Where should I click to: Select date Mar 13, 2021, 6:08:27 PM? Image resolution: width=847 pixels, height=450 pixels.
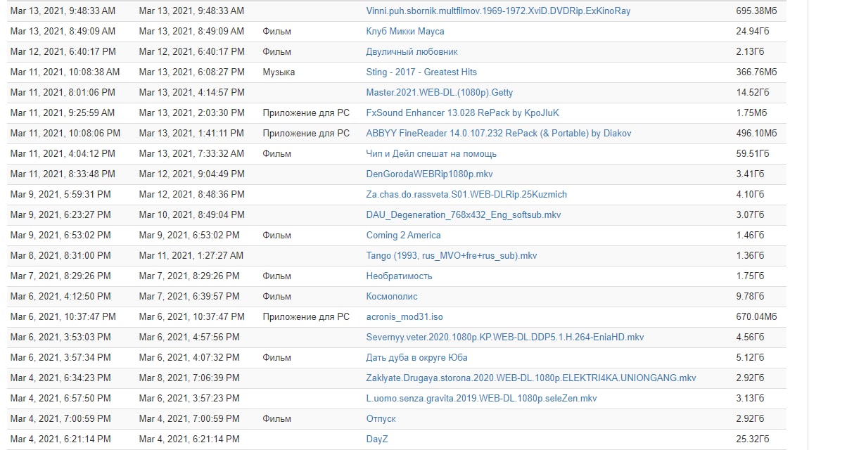[x=191, y=72]
